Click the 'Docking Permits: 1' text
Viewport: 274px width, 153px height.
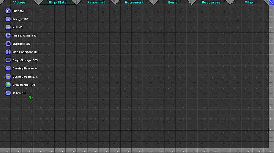point(25,76)
